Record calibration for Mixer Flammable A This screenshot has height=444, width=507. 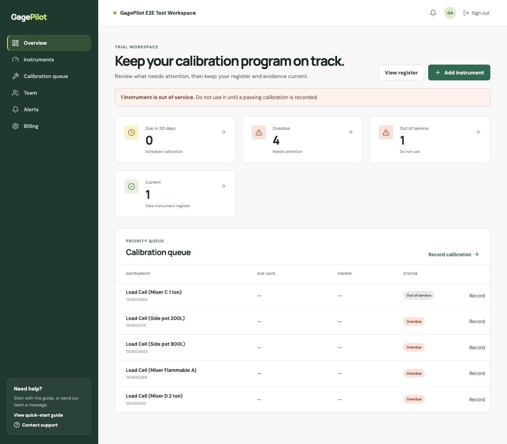(477, 373)
